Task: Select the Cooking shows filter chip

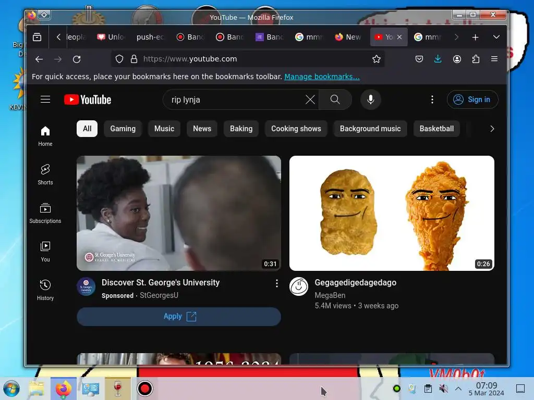Action: (296, 129)
